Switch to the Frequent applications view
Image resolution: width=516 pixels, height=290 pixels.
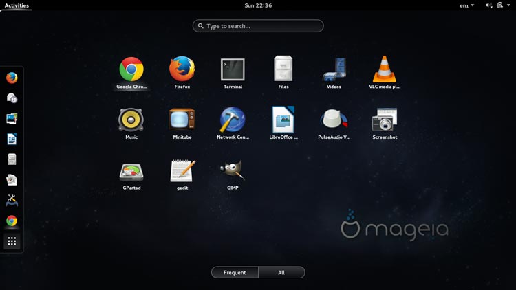click(x=235, y=272)
